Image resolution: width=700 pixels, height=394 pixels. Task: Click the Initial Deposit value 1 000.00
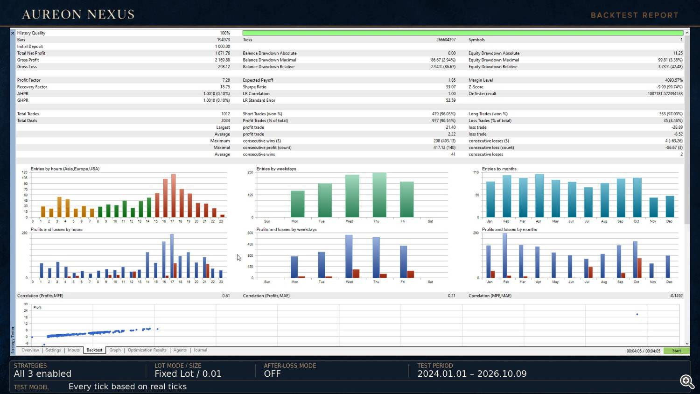223,47
